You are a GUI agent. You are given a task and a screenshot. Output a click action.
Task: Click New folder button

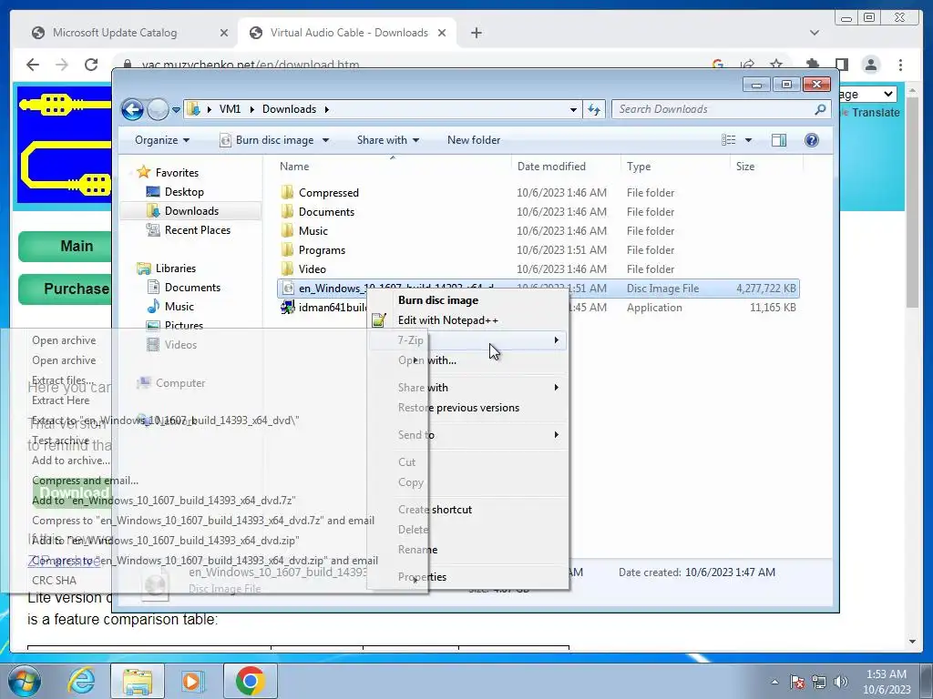click(x=474, y=140)
